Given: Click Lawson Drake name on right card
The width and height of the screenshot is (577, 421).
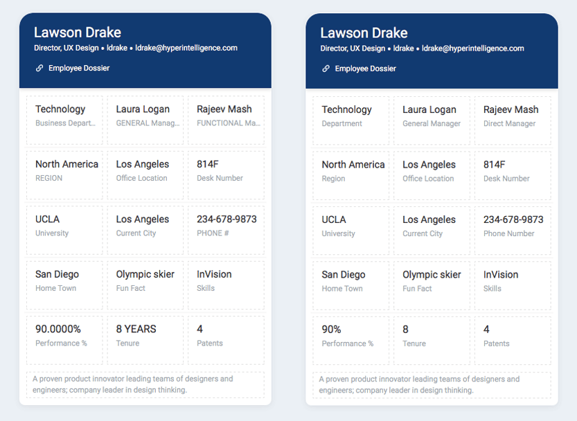Looking at the screenshot, I should point(364,33).
